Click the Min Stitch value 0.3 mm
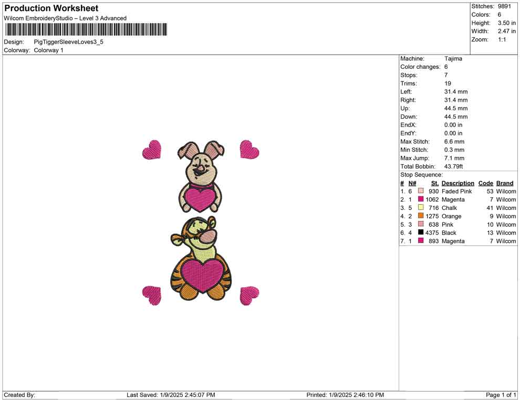This screenshot has height=400, width=520. (x=454, y=150)
